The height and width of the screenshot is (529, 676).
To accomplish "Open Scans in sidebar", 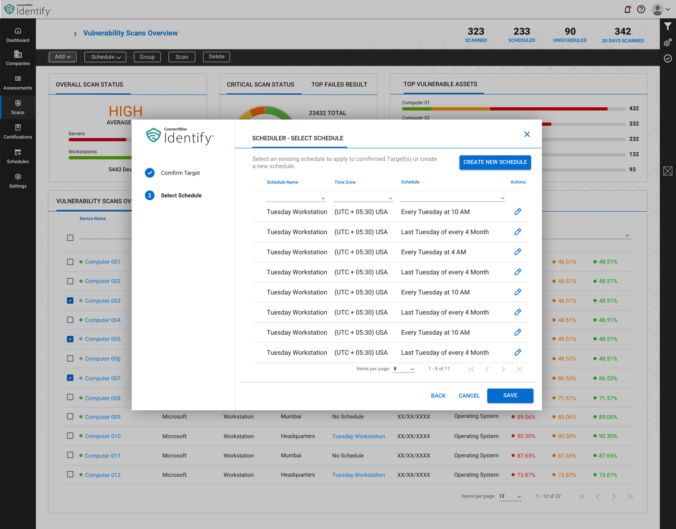I will (x=18, y=107).
